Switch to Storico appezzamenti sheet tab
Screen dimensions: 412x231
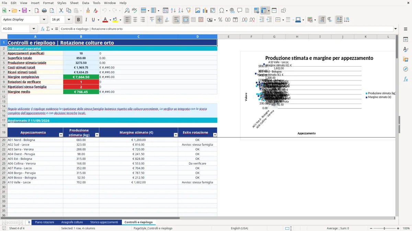(104, 222)
